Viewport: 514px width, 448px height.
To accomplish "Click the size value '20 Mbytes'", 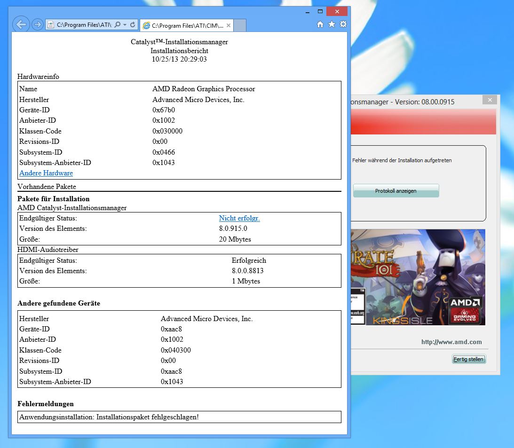I will (235, 239).
